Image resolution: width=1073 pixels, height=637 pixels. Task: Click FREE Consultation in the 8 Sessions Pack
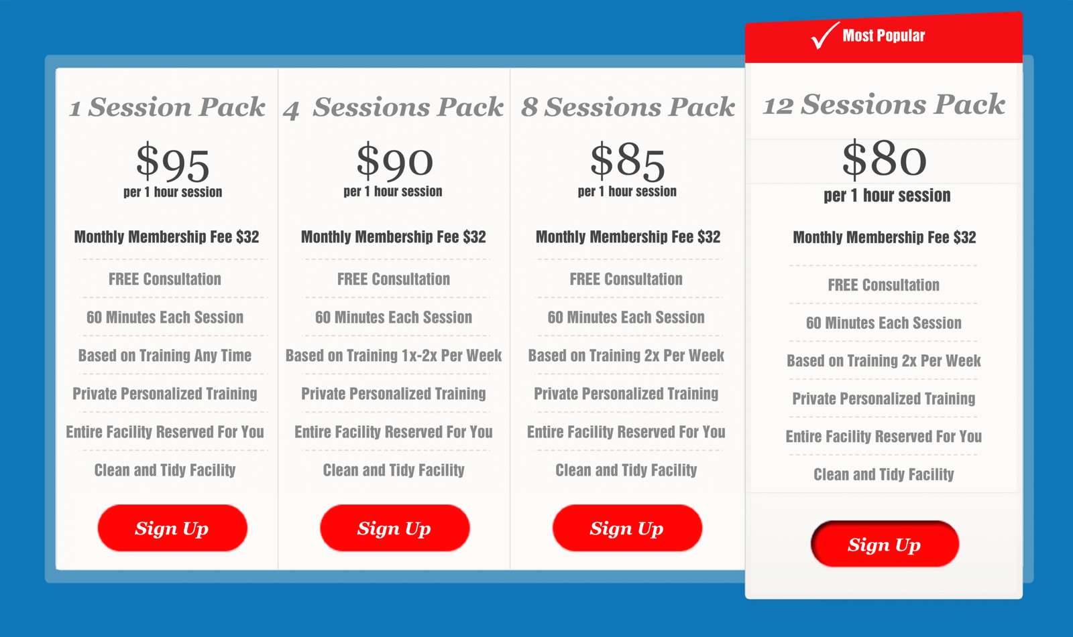(x=626, y=279)
